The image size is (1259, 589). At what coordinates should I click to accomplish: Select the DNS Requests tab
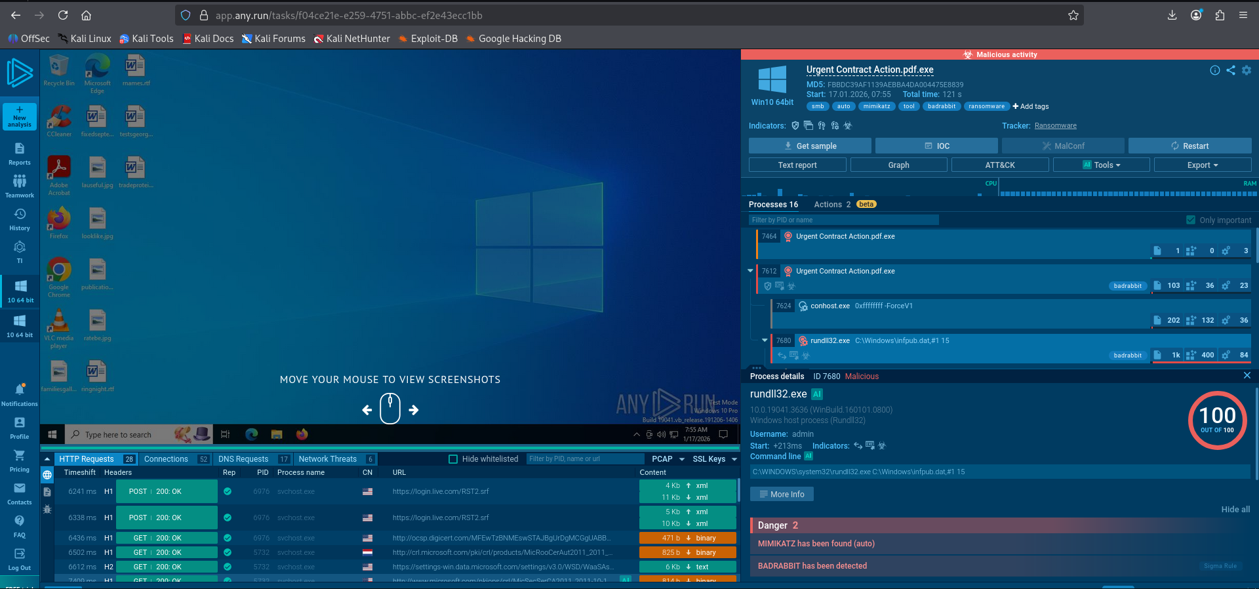click(x=253, y=459)
